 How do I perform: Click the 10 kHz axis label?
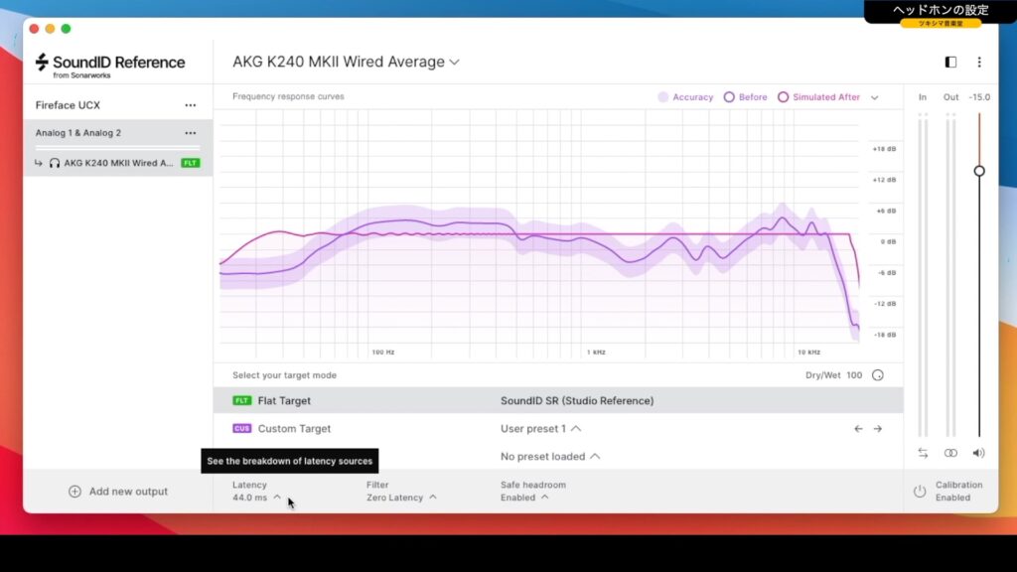tap(808, 353)
